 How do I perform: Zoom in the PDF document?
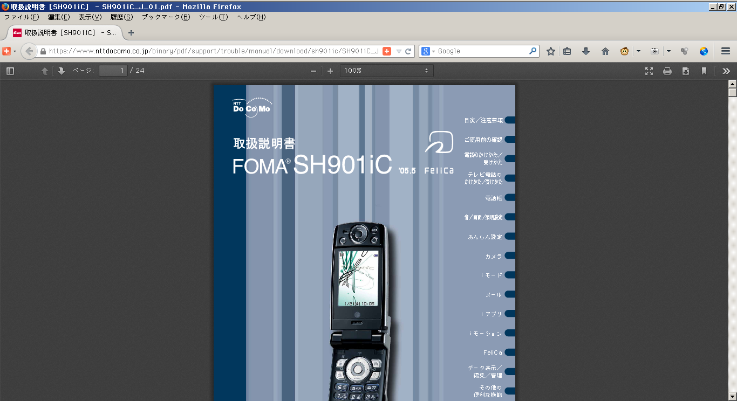(330, 71)
